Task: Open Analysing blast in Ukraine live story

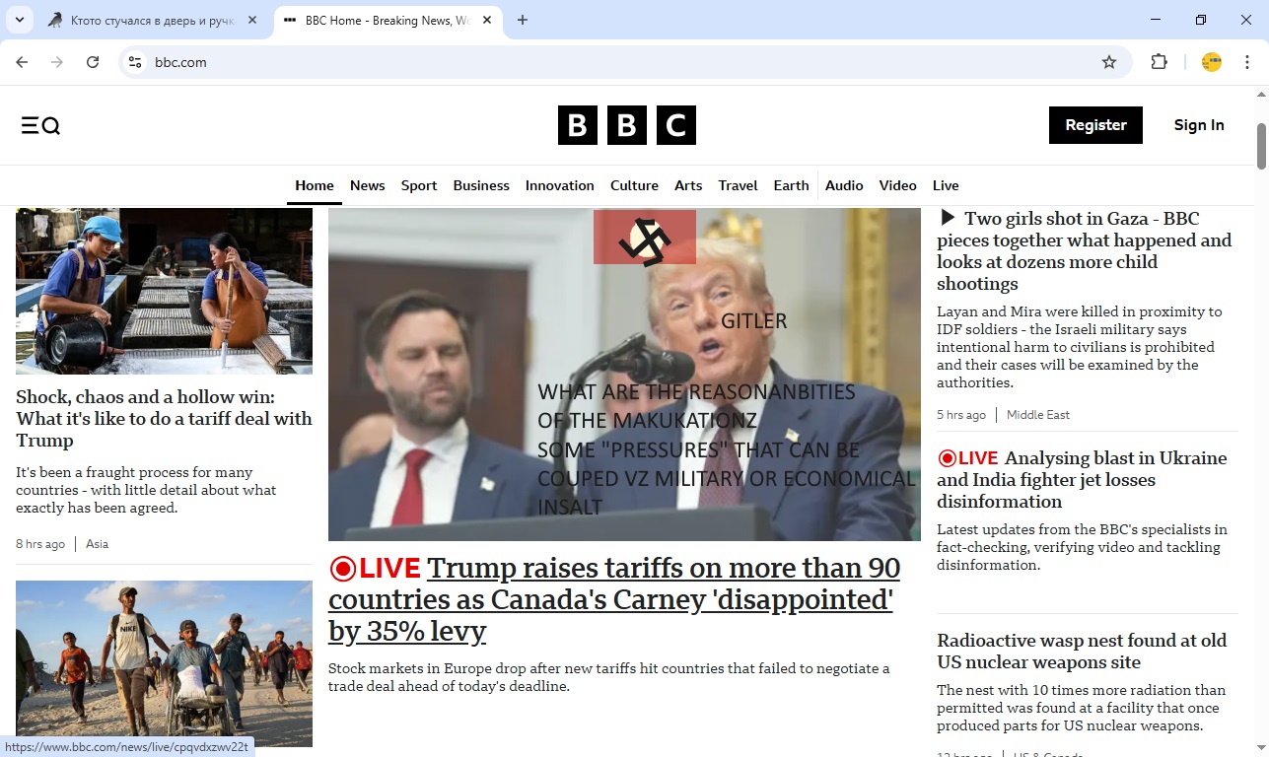Action: (x=1082, y=480)
